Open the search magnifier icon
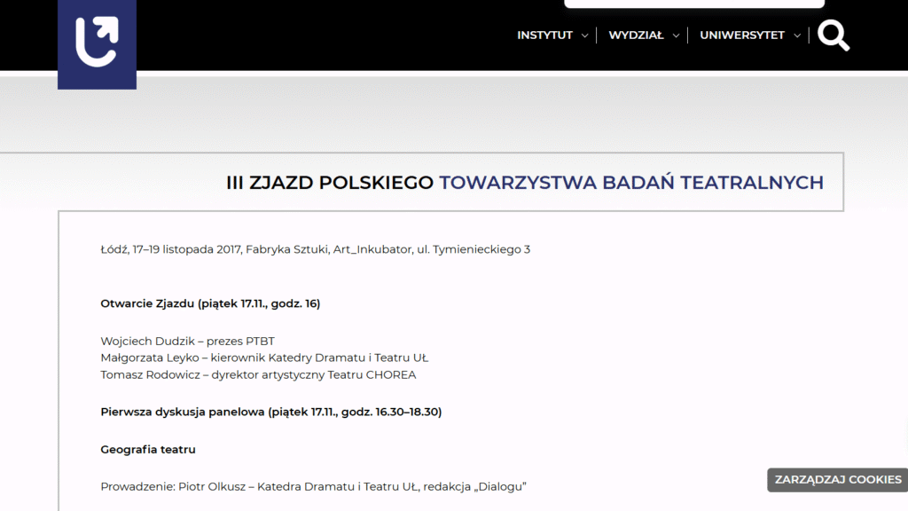 click(833, 35)
